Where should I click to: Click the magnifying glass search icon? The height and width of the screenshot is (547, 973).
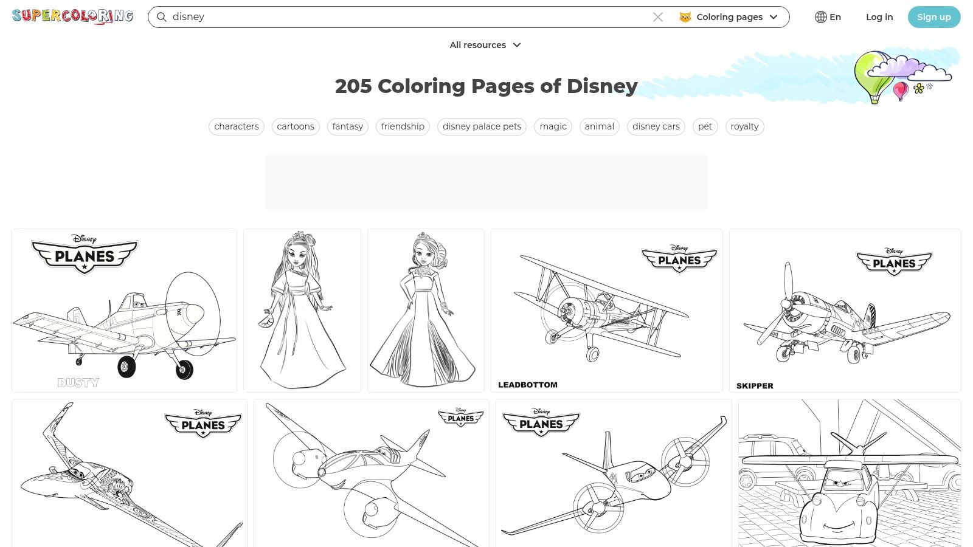coord(161,17)
